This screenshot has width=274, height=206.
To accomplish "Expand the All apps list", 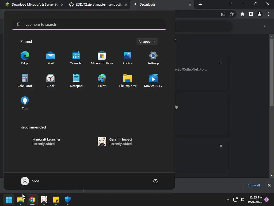I will (147, 42).
